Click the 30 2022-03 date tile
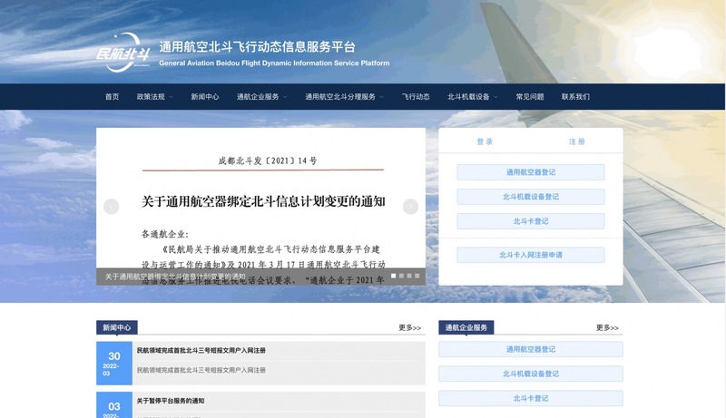Screen dimensions: 726x418 click(114, 363)
